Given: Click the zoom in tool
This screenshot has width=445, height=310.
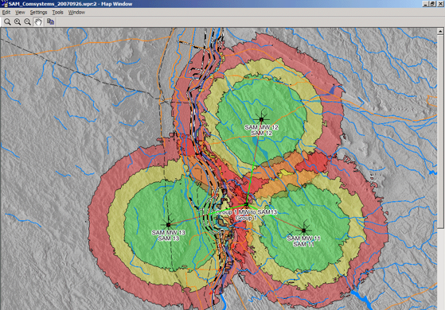Looking at the screenshot, I should pos(18,21).
